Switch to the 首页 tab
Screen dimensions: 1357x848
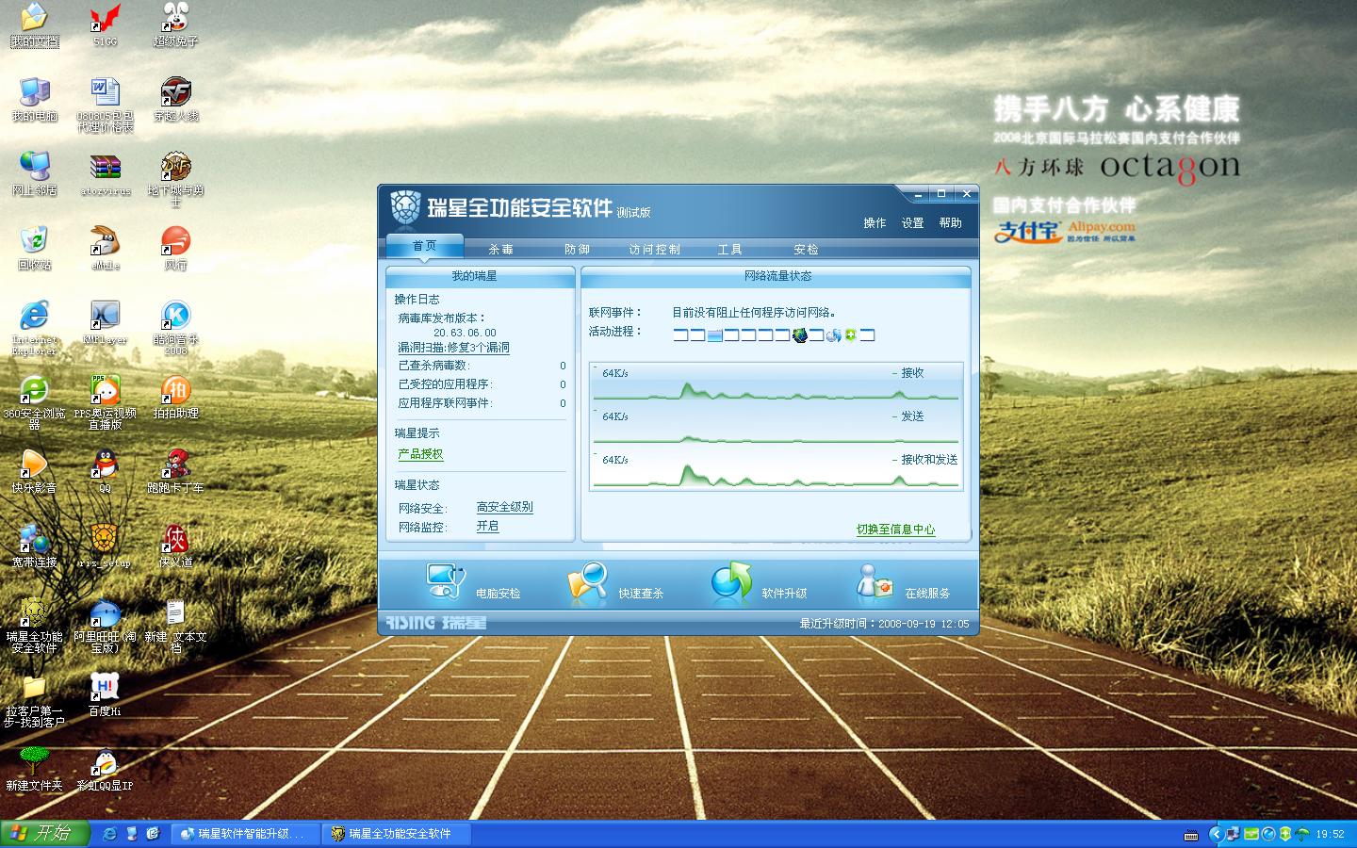[425, 247]
